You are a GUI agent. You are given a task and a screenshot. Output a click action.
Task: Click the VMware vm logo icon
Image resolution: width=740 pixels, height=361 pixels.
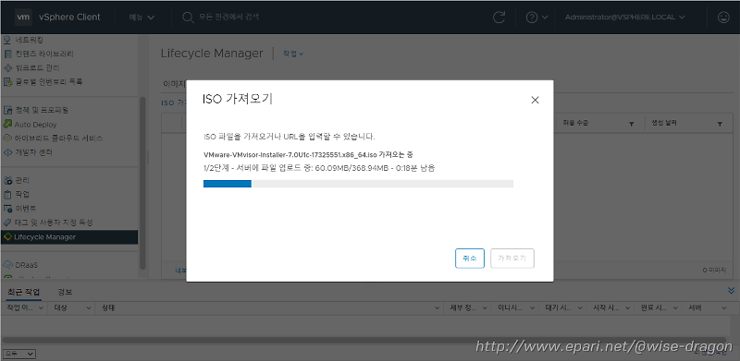pyautogui.click(x=24, y=17)
